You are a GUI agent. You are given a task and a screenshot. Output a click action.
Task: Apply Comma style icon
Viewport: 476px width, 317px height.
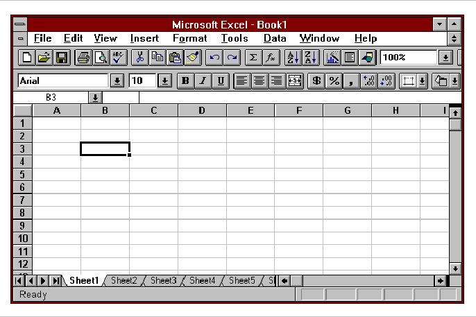coord(351,81)
